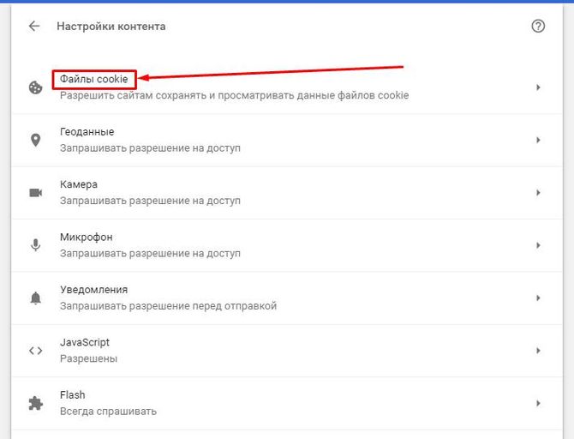
Task: Click the microphone icon
Action: pos(35,245)
